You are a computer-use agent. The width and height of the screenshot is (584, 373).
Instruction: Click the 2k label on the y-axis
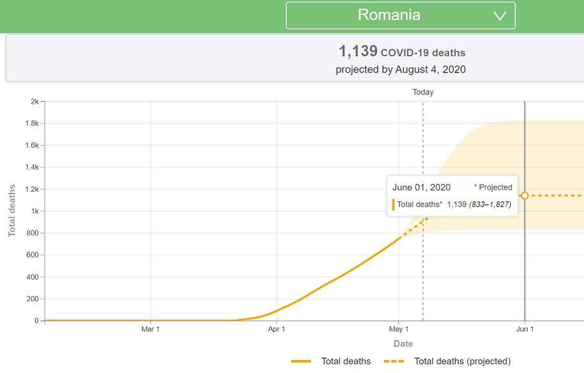tap(34, 102)
